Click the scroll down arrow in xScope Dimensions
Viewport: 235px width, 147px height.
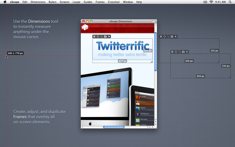click(x=155, y=124)
